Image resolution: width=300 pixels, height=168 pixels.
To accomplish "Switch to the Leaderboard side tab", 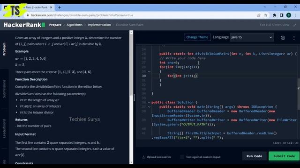I will (x=4, y=129).
